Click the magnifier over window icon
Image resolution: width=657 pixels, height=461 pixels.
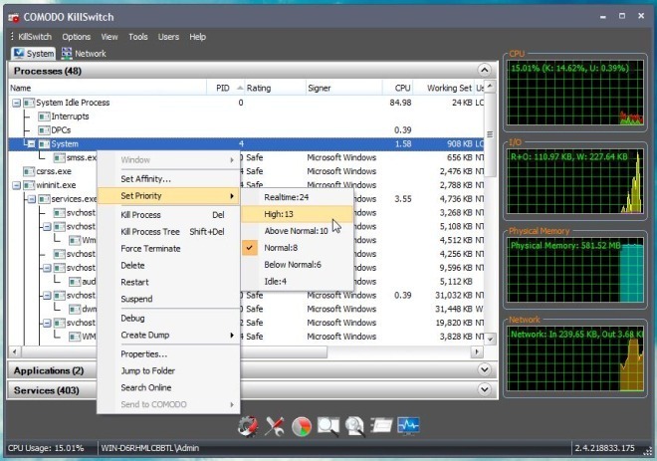328,426
